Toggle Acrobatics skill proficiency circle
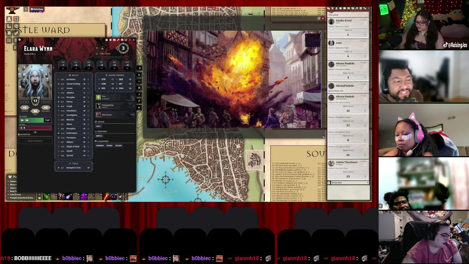The height and width of the screenshot is (264, 469). point(59,80)
